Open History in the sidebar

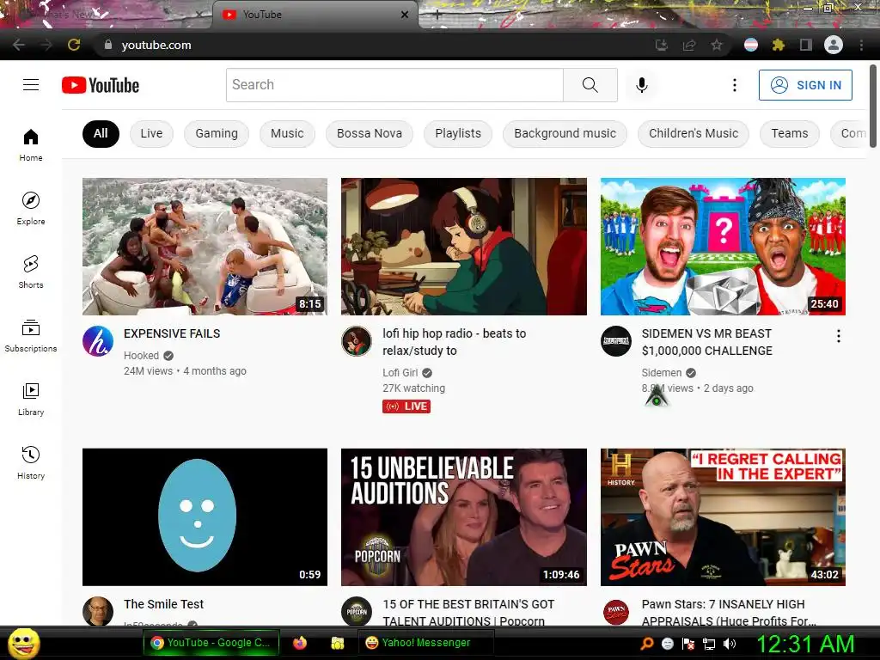31,462
